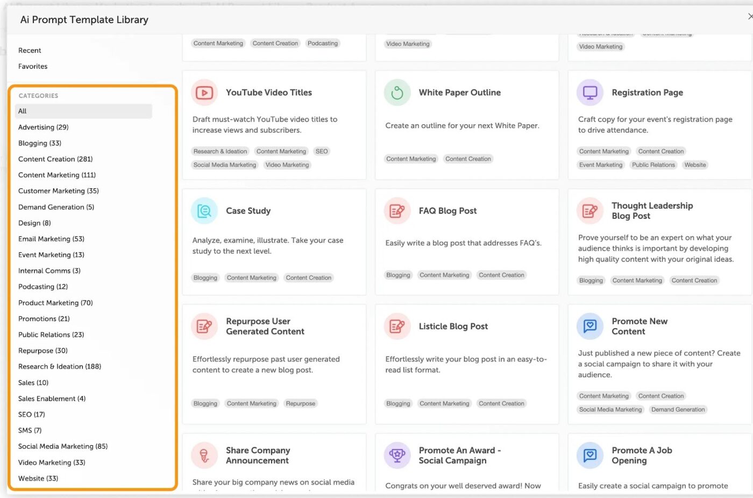Open the Recent section
Image resolution: width=753 pixels, height=498 pixels.
[30, 50]
